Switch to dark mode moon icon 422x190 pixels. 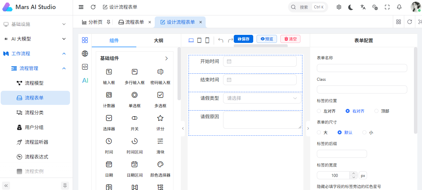point(351,7)
